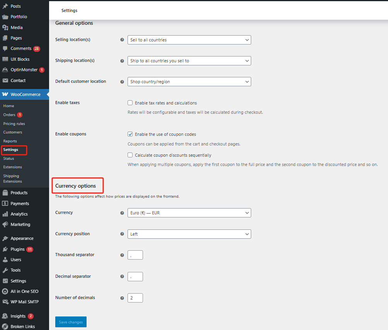Image resolution: width=388 pixels, height=330 pixels.
Task: Change the Currency position dropdown
Action: [189, 234]
